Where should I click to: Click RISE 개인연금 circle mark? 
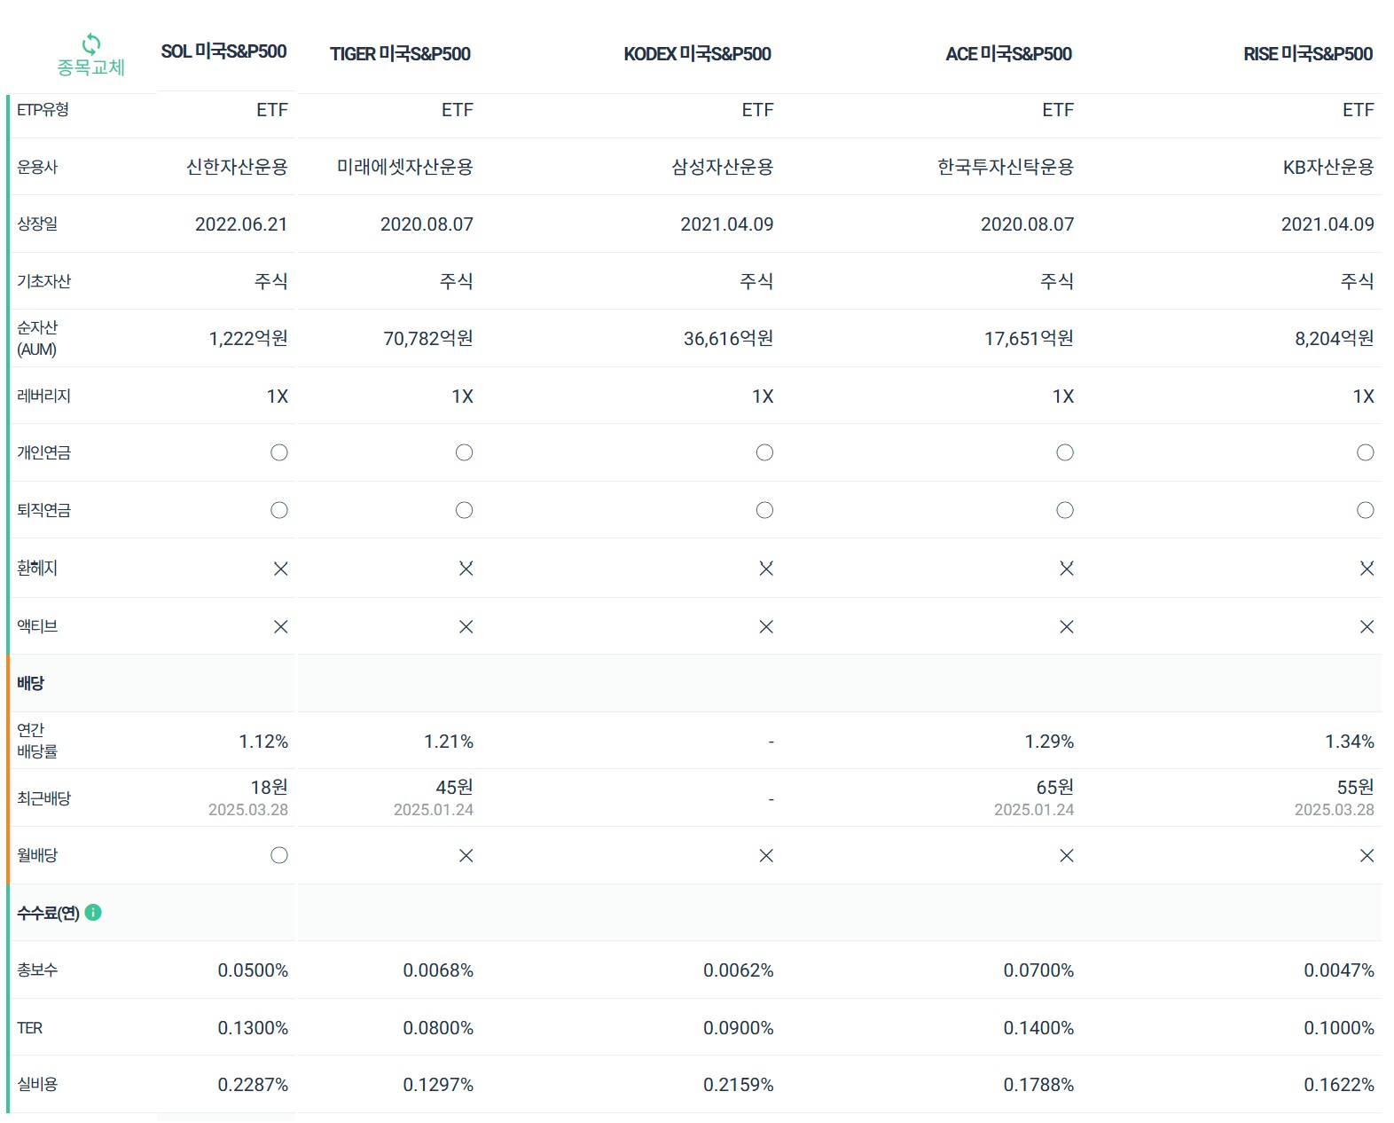coord(1366,452)
